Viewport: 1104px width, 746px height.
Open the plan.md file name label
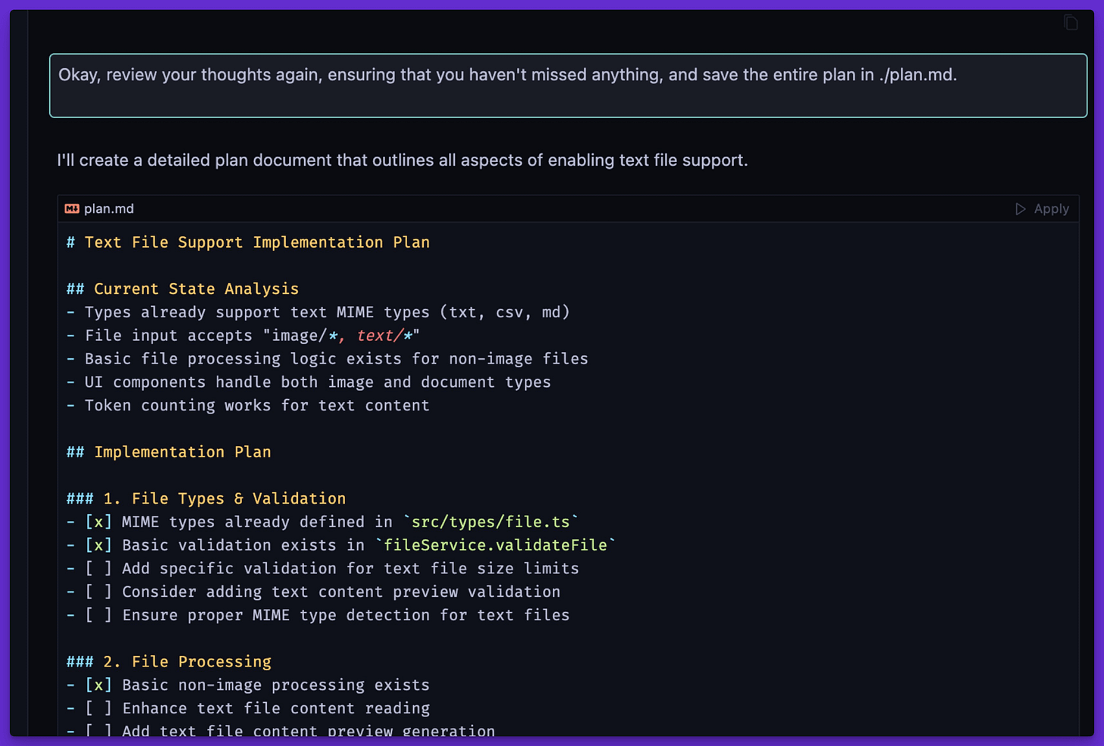[x=108, y=209]
